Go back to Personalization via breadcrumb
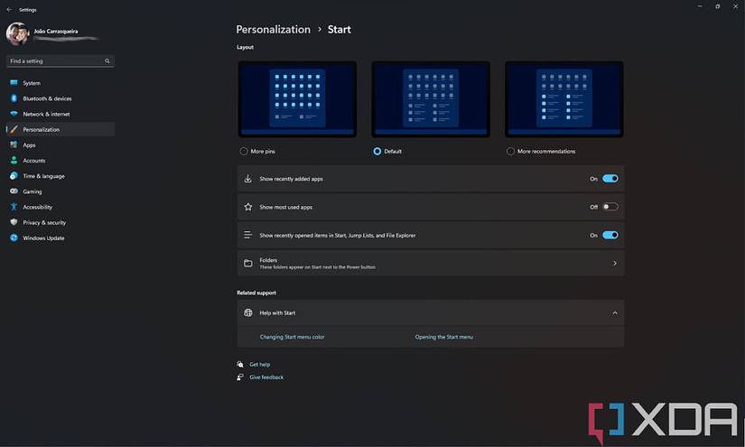The height and width of the screenshot is (447, 745). [274, 30]
